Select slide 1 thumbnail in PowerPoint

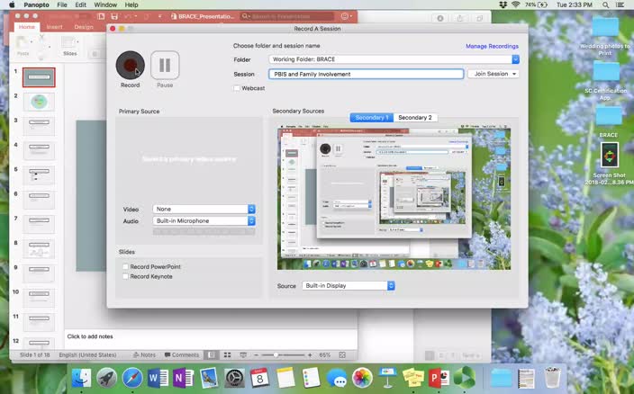click(x=39, y=77)
